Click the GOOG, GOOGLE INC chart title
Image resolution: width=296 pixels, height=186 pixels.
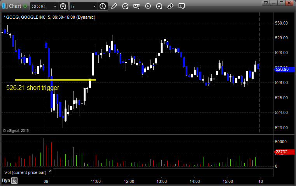click(49, 18)
